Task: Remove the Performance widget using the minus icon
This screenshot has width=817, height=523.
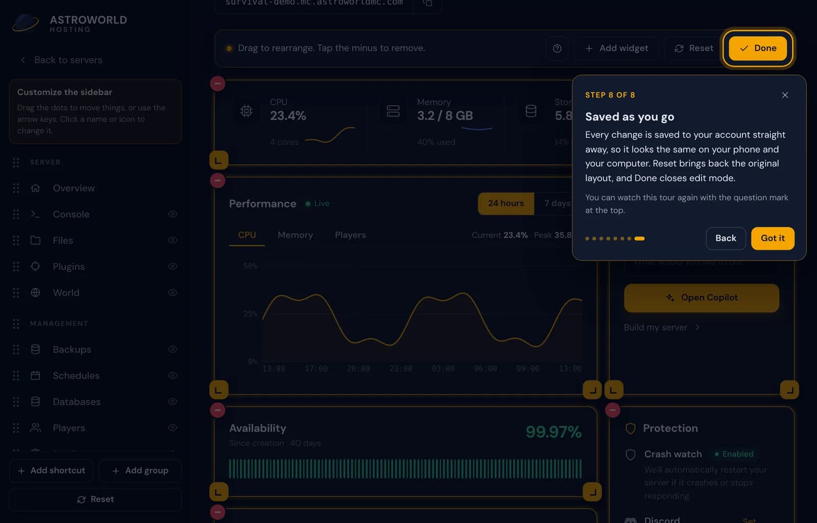Action: 218,181
